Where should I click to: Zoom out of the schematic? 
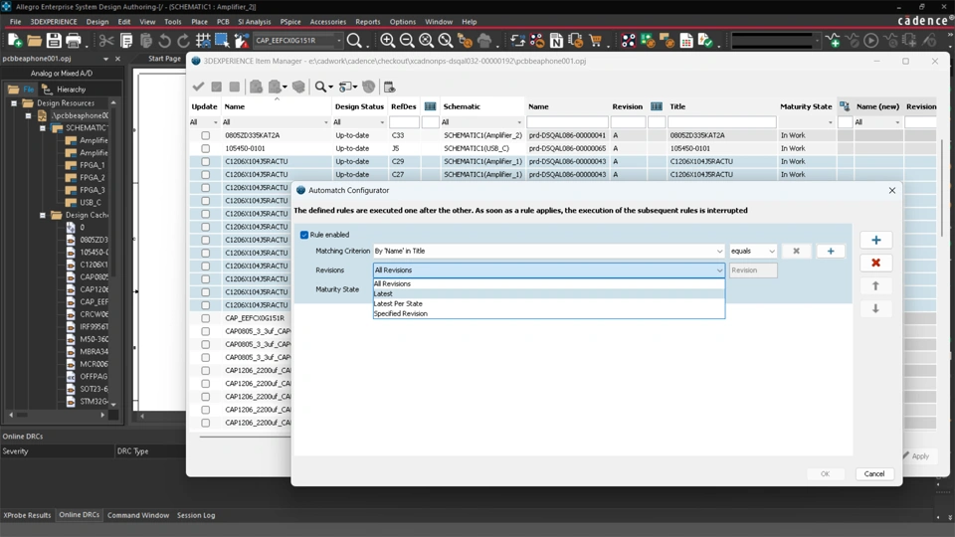coord(407,41)
